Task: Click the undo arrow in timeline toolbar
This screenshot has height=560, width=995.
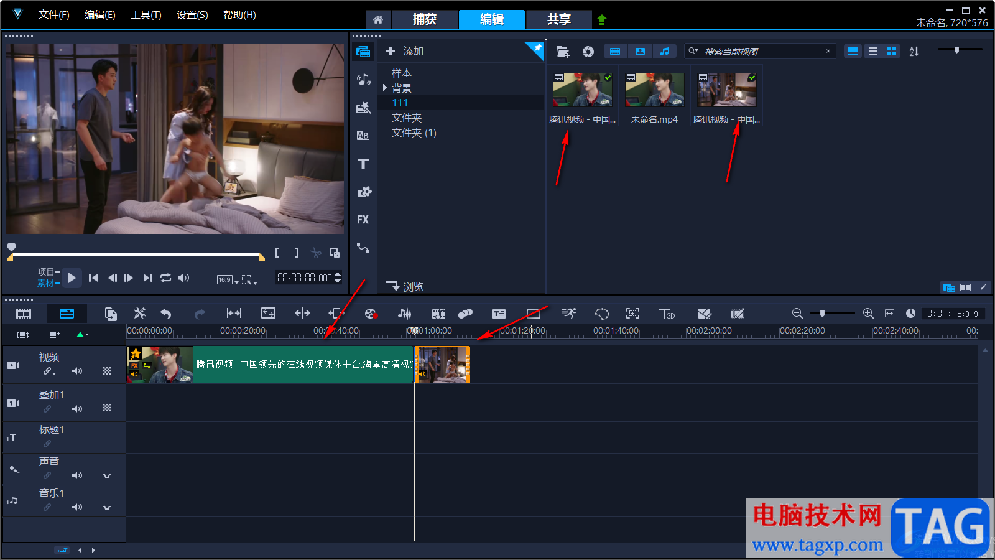Action: 166,314
